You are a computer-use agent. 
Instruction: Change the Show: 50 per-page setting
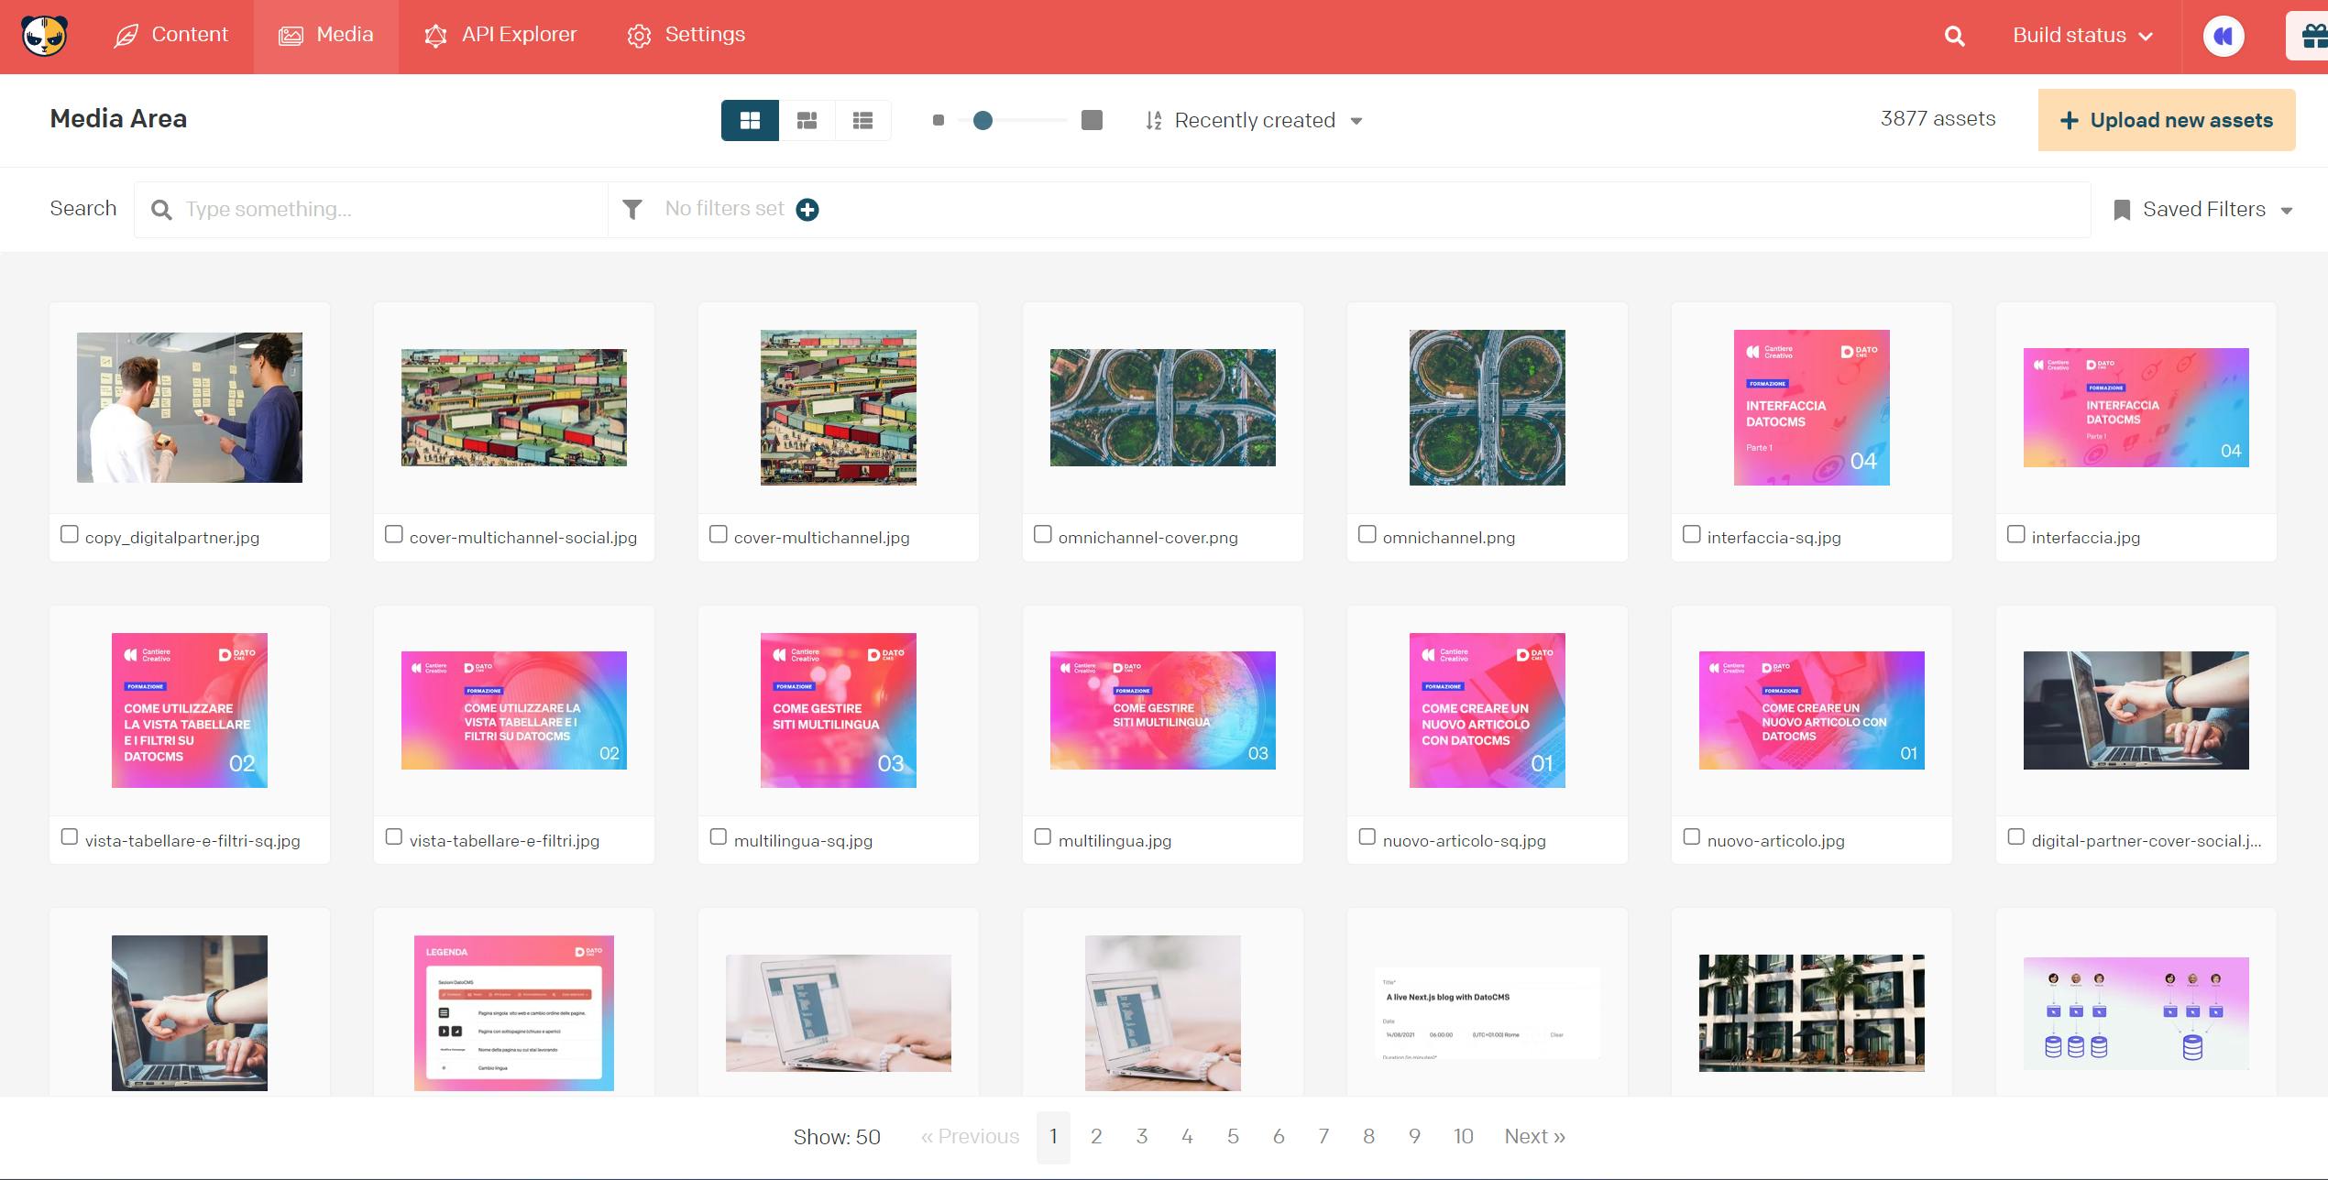[837, 1137]
